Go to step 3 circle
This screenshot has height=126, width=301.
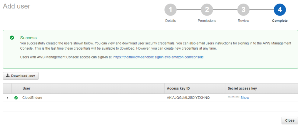(243, 10)
